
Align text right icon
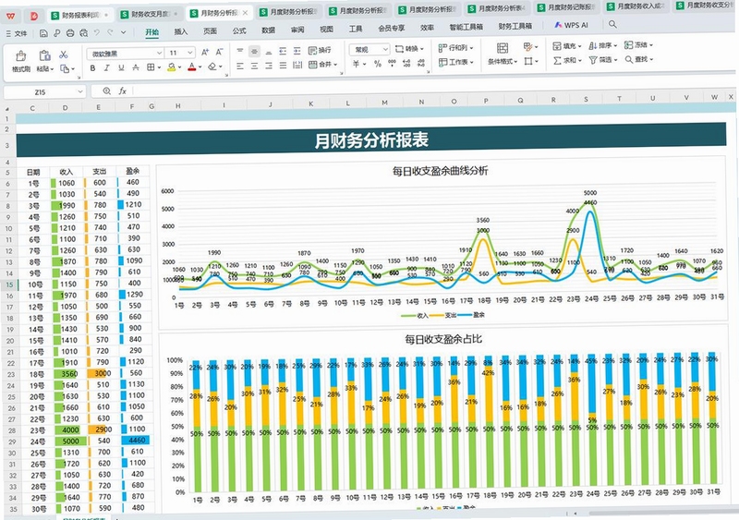pos(269,66)
